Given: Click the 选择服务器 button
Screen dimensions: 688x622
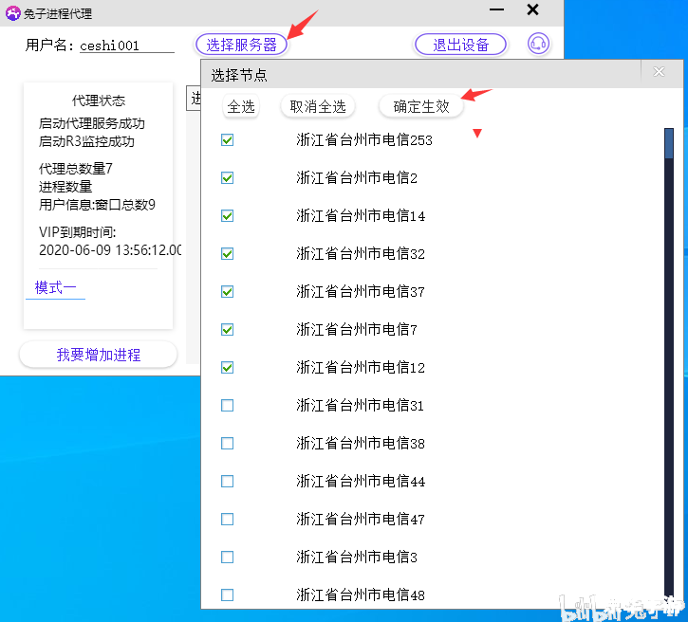Looking at the screenshot, I should point(241,45).
